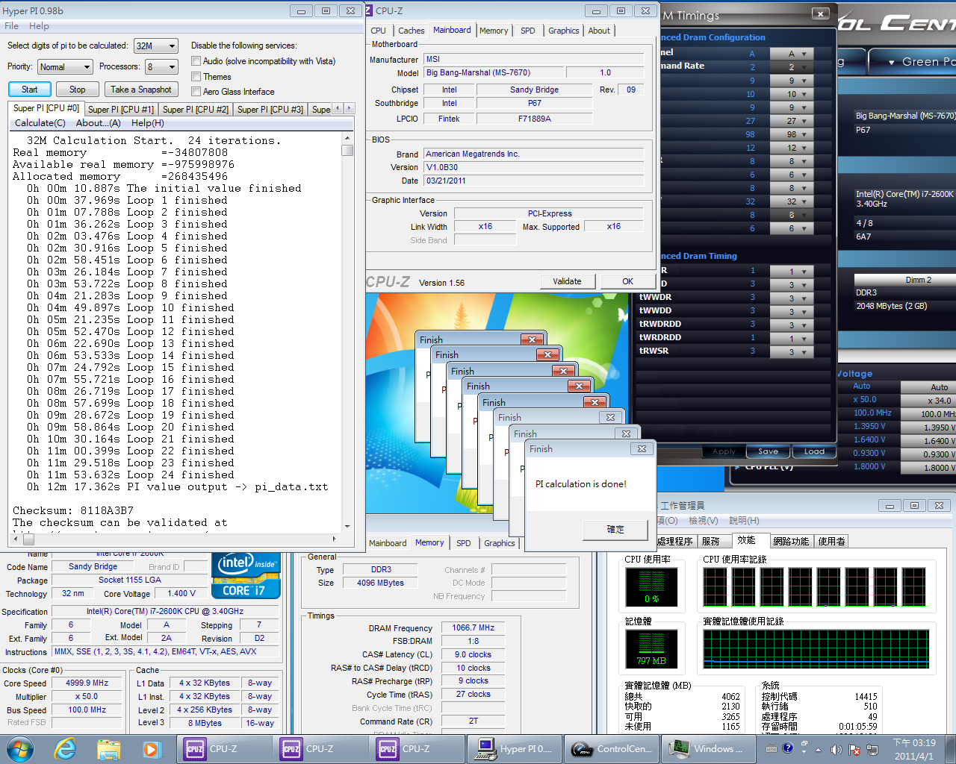Open the File menu in Hyper PI
Viewport: 956px width, 764px height.
(x=11, y=26)
